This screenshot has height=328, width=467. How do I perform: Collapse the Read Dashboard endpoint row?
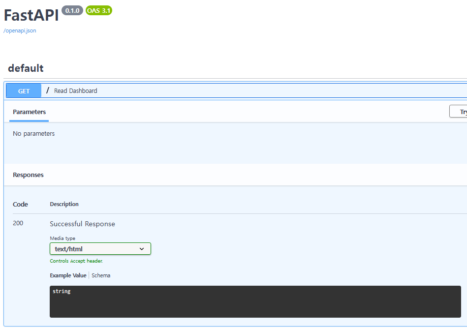pyautogui.click(x=237, y=91)
